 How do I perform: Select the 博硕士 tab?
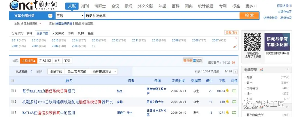pos(100,6)
